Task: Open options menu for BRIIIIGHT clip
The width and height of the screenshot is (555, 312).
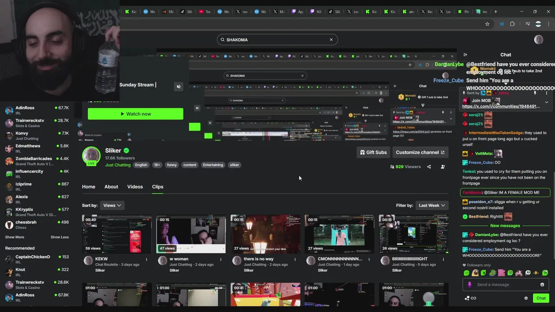Action: [x=443, y=260]
